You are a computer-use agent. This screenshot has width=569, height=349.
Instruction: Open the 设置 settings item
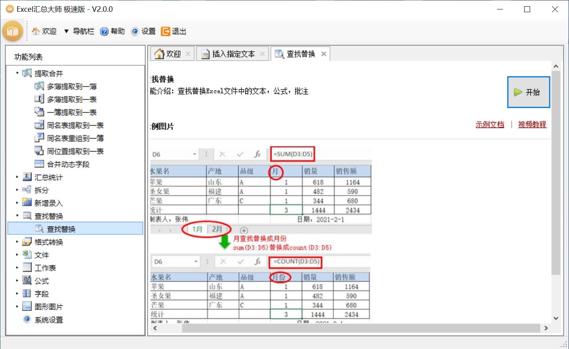[x=144, y=31]
